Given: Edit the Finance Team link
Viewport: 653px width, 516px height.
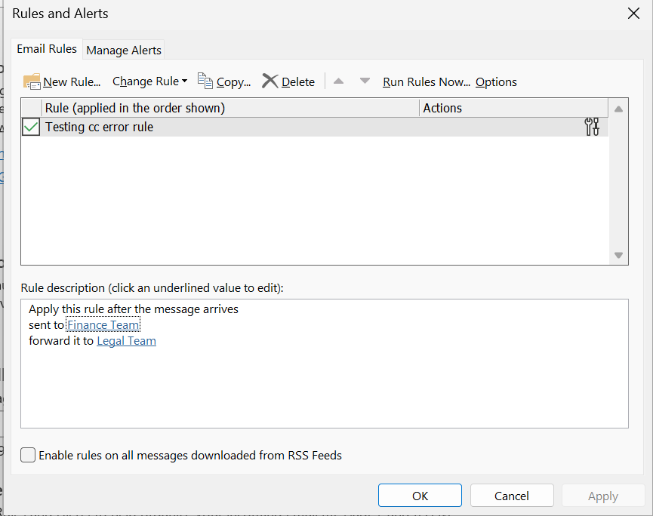Looking at the screenshot, I should (x=103, y=325).
